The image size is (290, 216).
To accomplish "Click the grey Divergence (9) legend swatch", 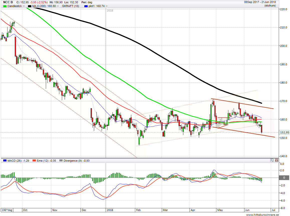I will pyautogui.click(x=61, y=161).
